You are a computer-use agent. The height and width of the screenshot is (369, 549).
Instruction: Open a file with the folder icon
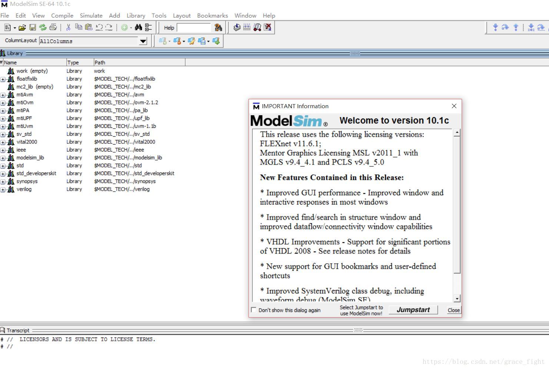[22, 27]
